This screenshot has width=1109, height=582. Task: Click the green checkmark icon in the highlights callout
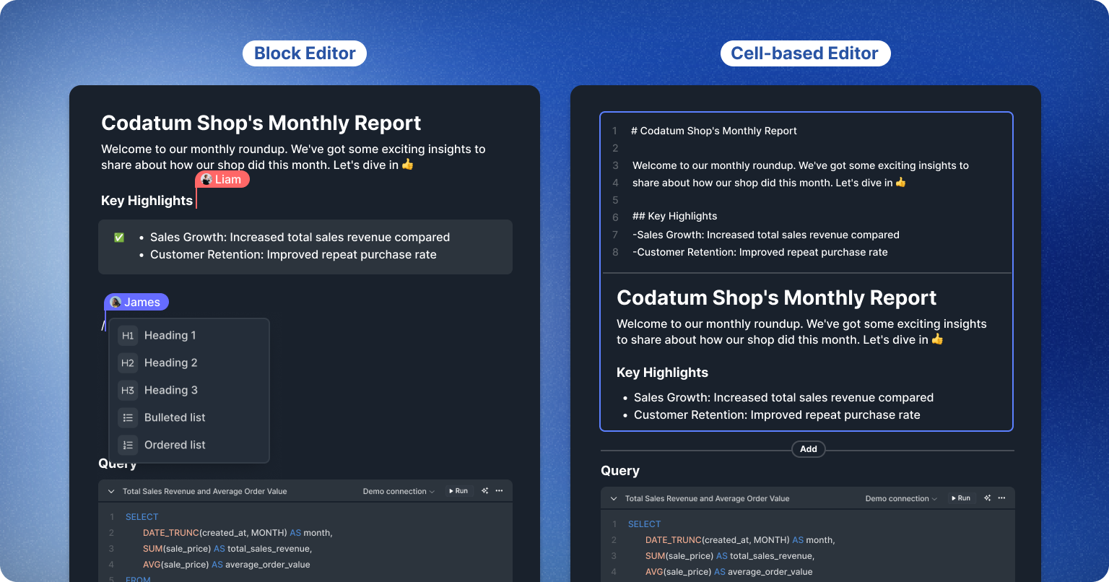(x=119, y=238)
